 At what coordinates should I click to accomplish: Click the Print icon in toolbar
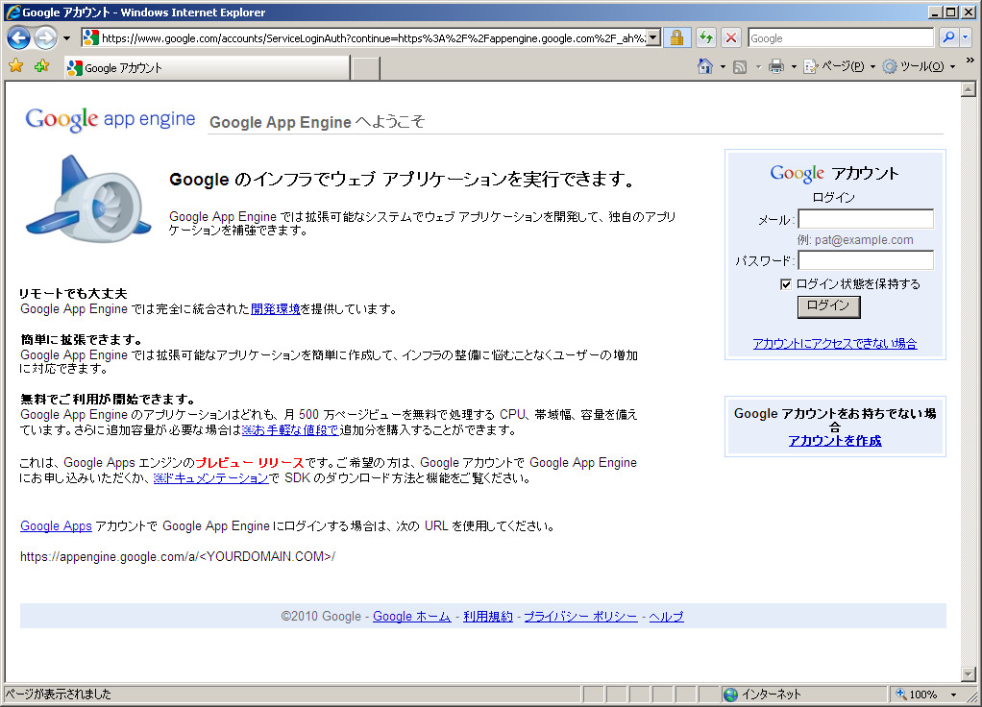click(x=776, y=67)
